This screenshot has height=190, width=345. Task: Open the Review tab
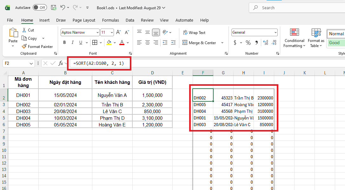(147, 20)
